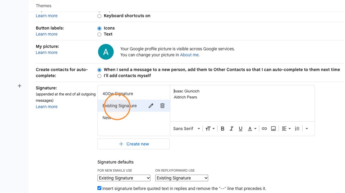The width and height of the screenshot is (345, 193).
Task: Expand more formatting options arrow
Action: [x=307, y=129]
